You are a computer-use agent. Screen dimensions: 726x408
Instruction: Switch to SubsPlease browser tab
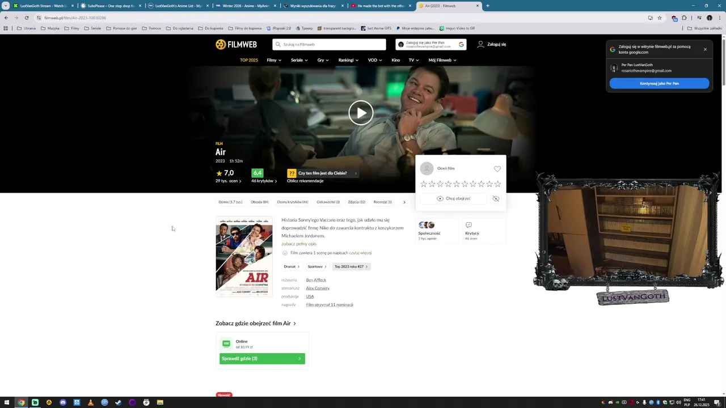(110, 6)
